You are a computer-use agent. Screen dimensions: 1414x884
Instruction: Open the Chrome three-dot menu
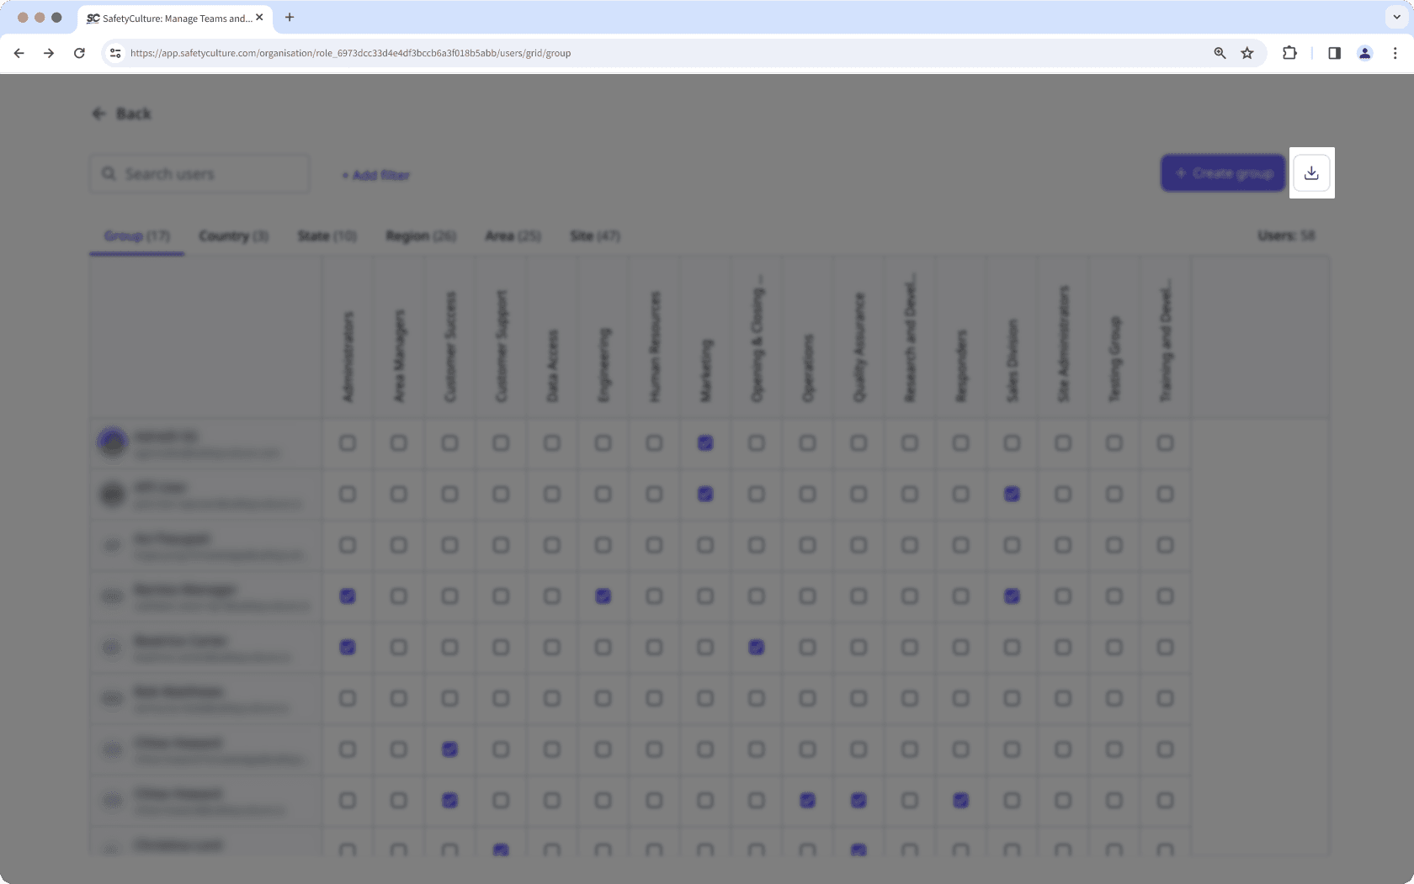(1395, 52)
